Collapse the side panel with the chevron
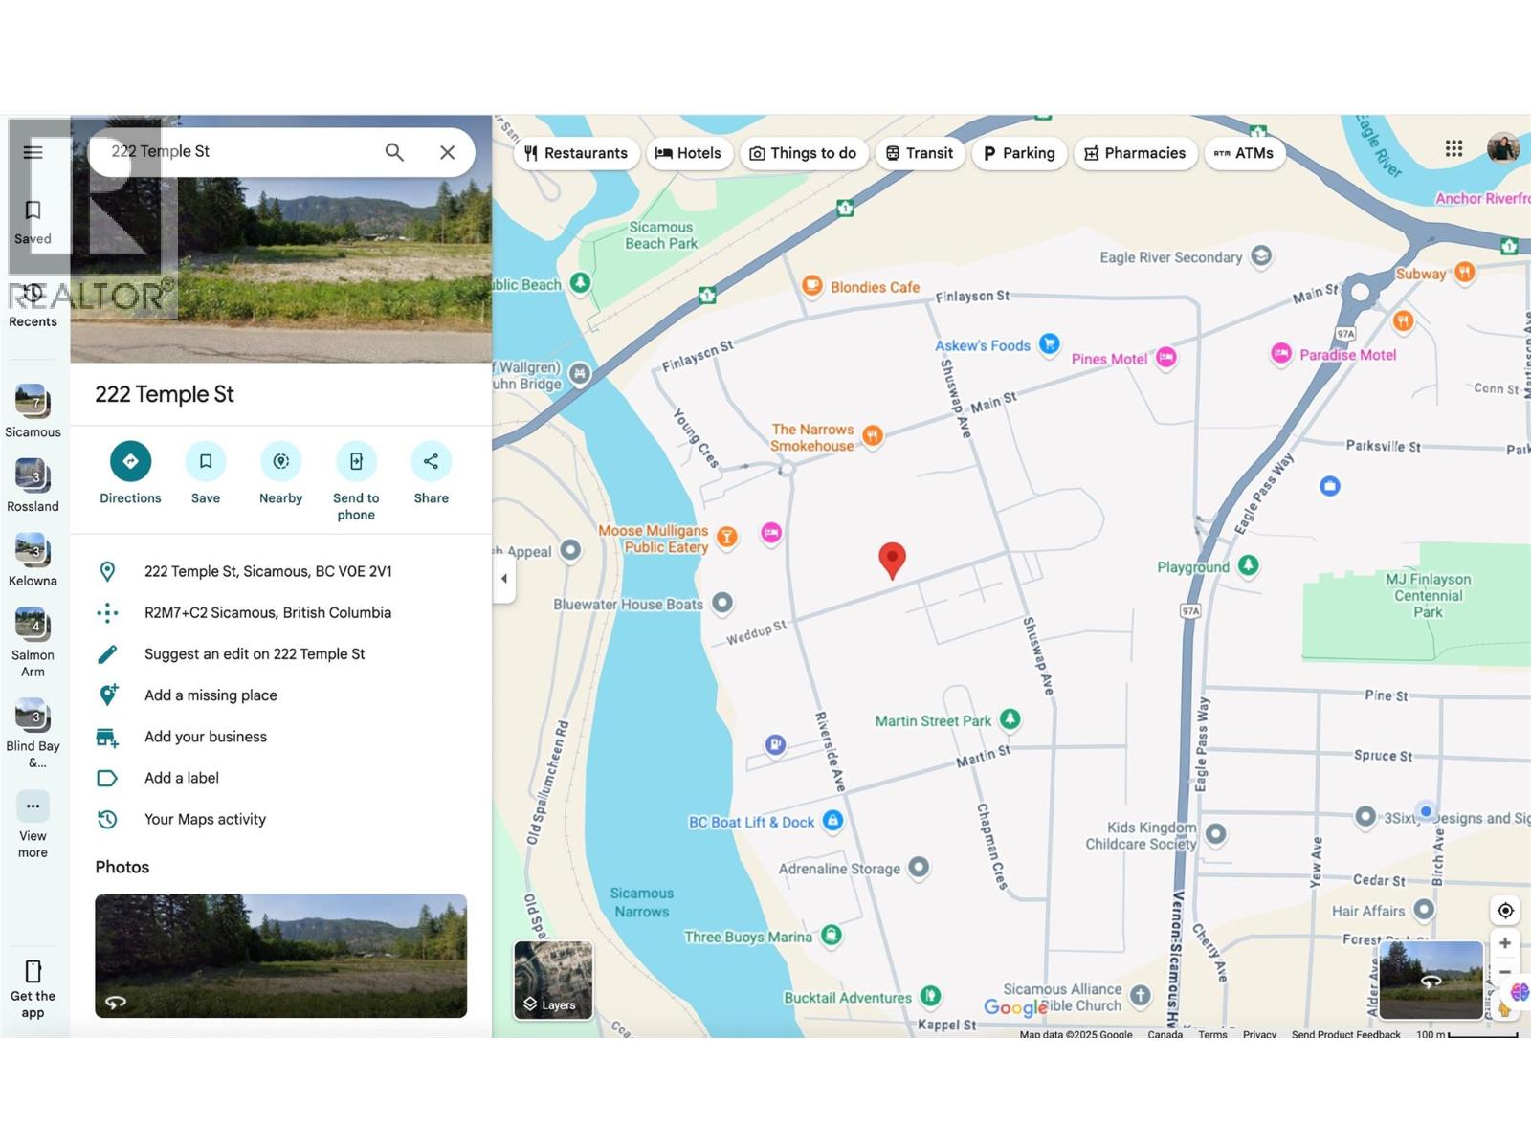The width and height of the screenshot is (1531, 1148). 504,578
